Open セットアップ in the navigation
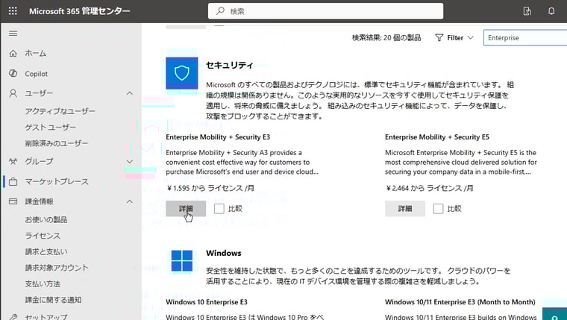 46,317
